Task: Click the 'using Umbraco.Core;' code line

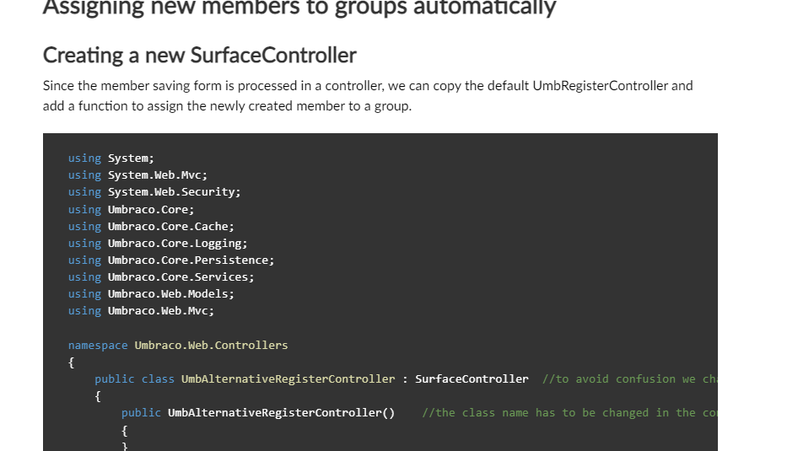Action: click(x=131, y=209)
